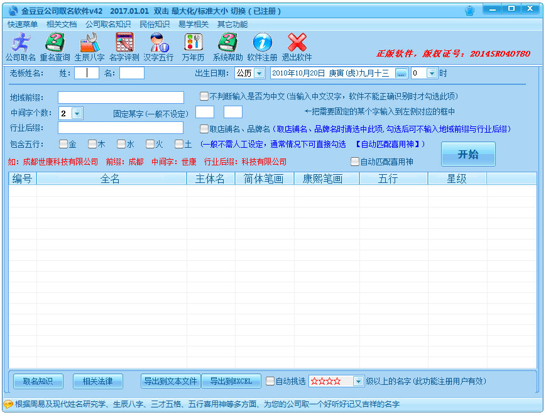Open 汉字五行 character elements tool
The height and width of the screenshot is (415, 546).
pyautogui.click(x=158, y=43)
